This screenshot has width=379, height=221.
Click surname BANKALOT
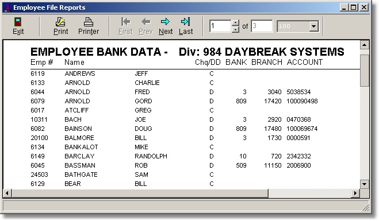click(x=81, y=147)
